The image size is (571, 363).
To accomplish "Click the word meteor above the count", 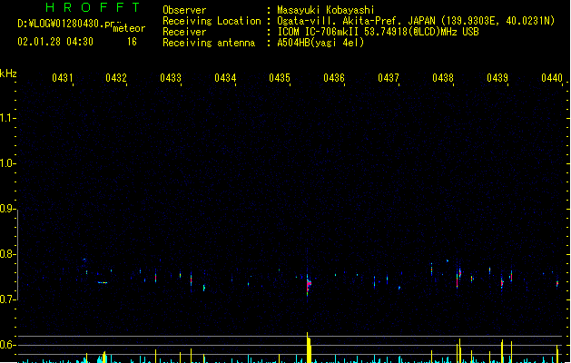I will coord(129,28).
